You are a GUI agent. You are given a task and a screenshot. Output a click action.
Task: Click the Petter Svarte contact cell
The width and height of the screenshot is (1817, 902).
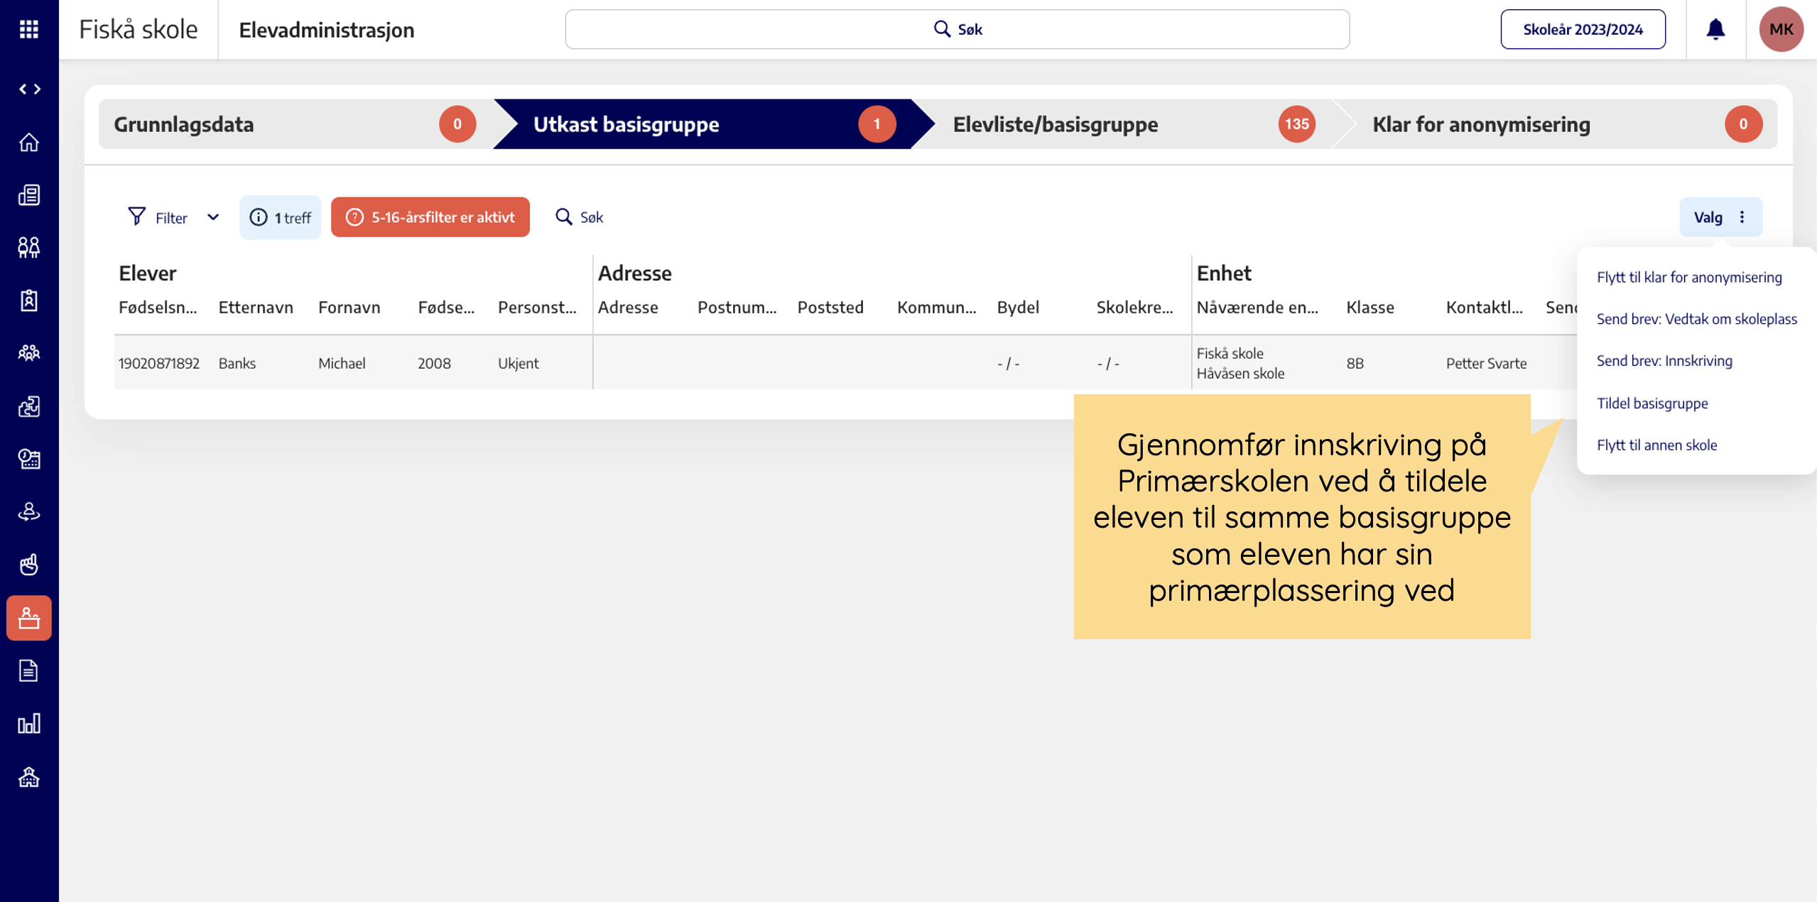point(1486,364)
